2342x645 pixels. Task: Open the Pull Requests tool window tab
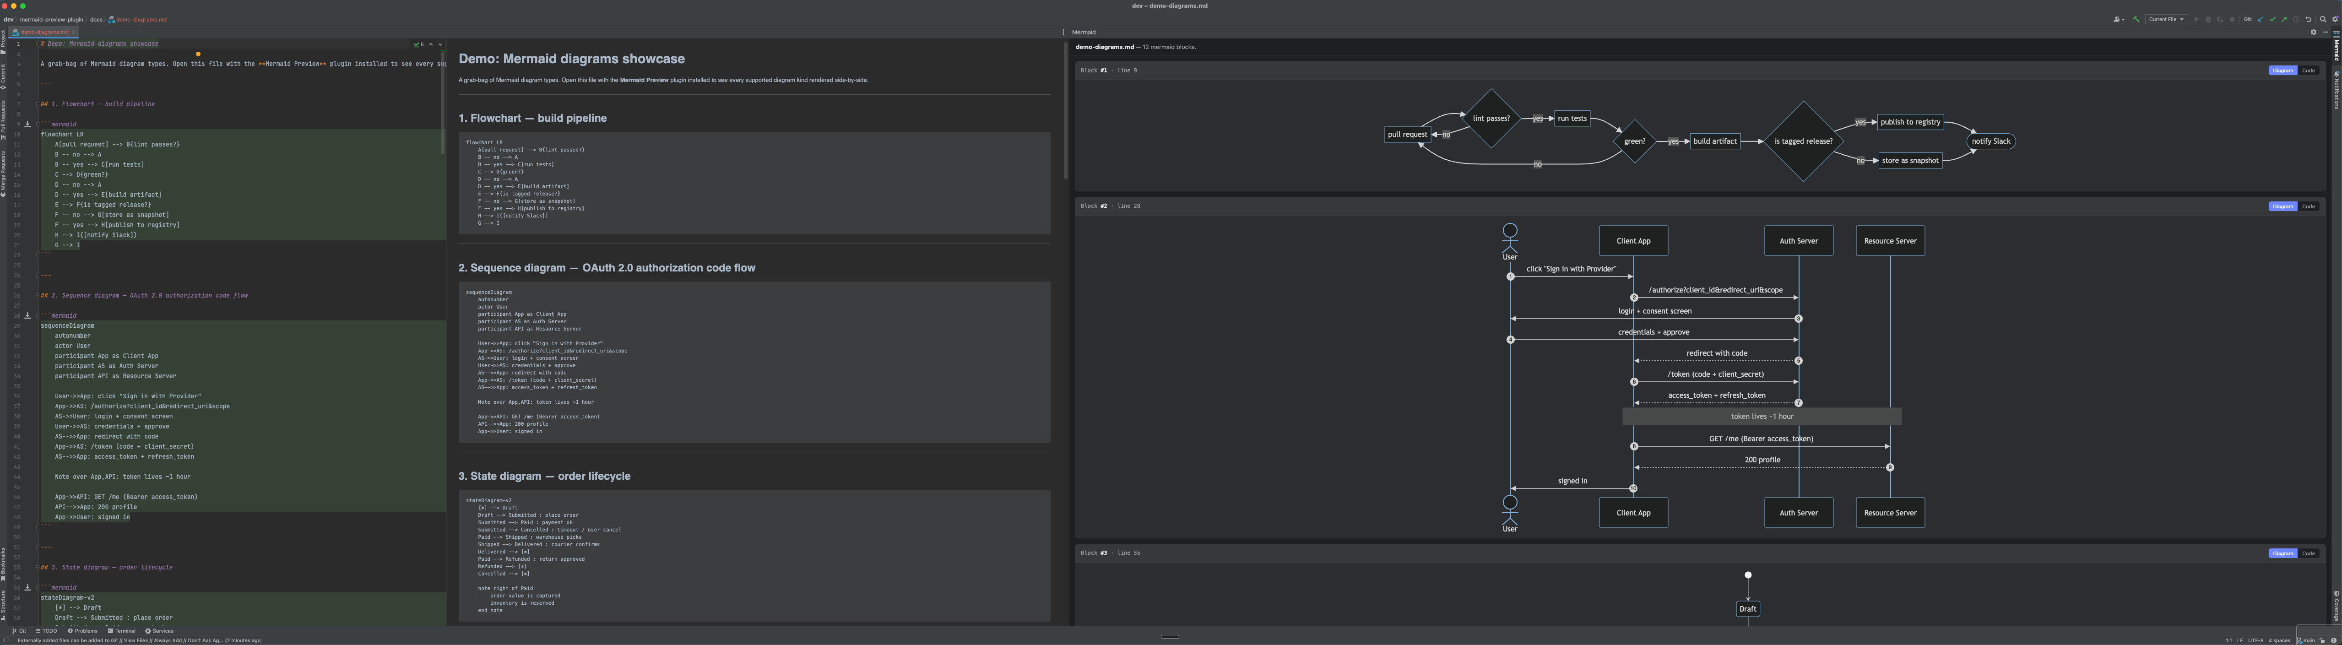point(4,120)
